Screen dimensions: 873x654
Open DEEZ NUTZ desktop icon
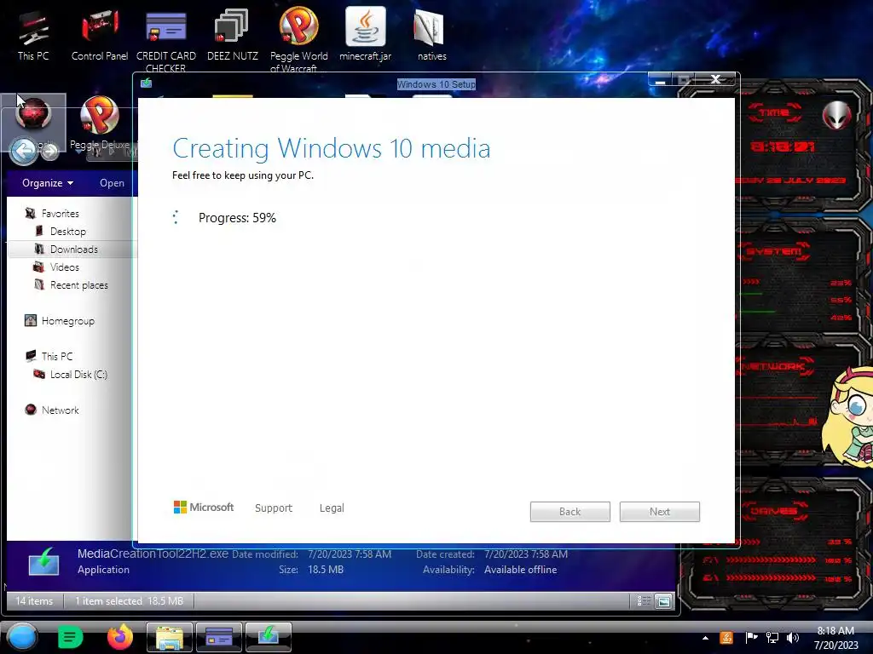[x=232, y=35]
